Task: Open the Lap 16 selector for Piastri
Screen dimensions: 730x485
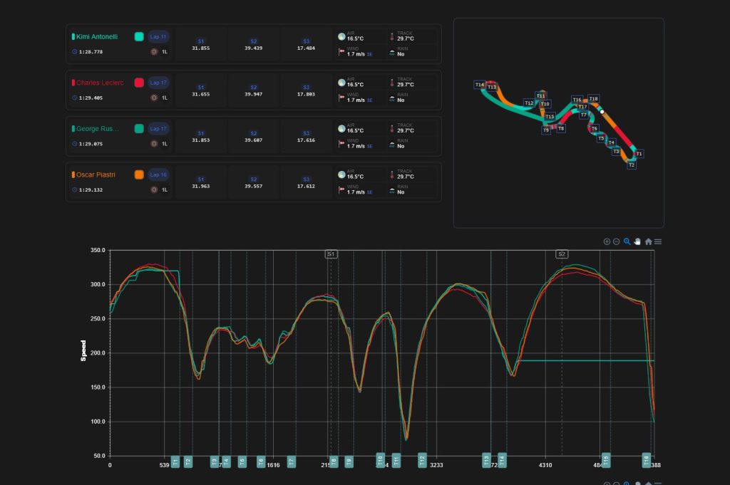Action: tap(158, 174)
